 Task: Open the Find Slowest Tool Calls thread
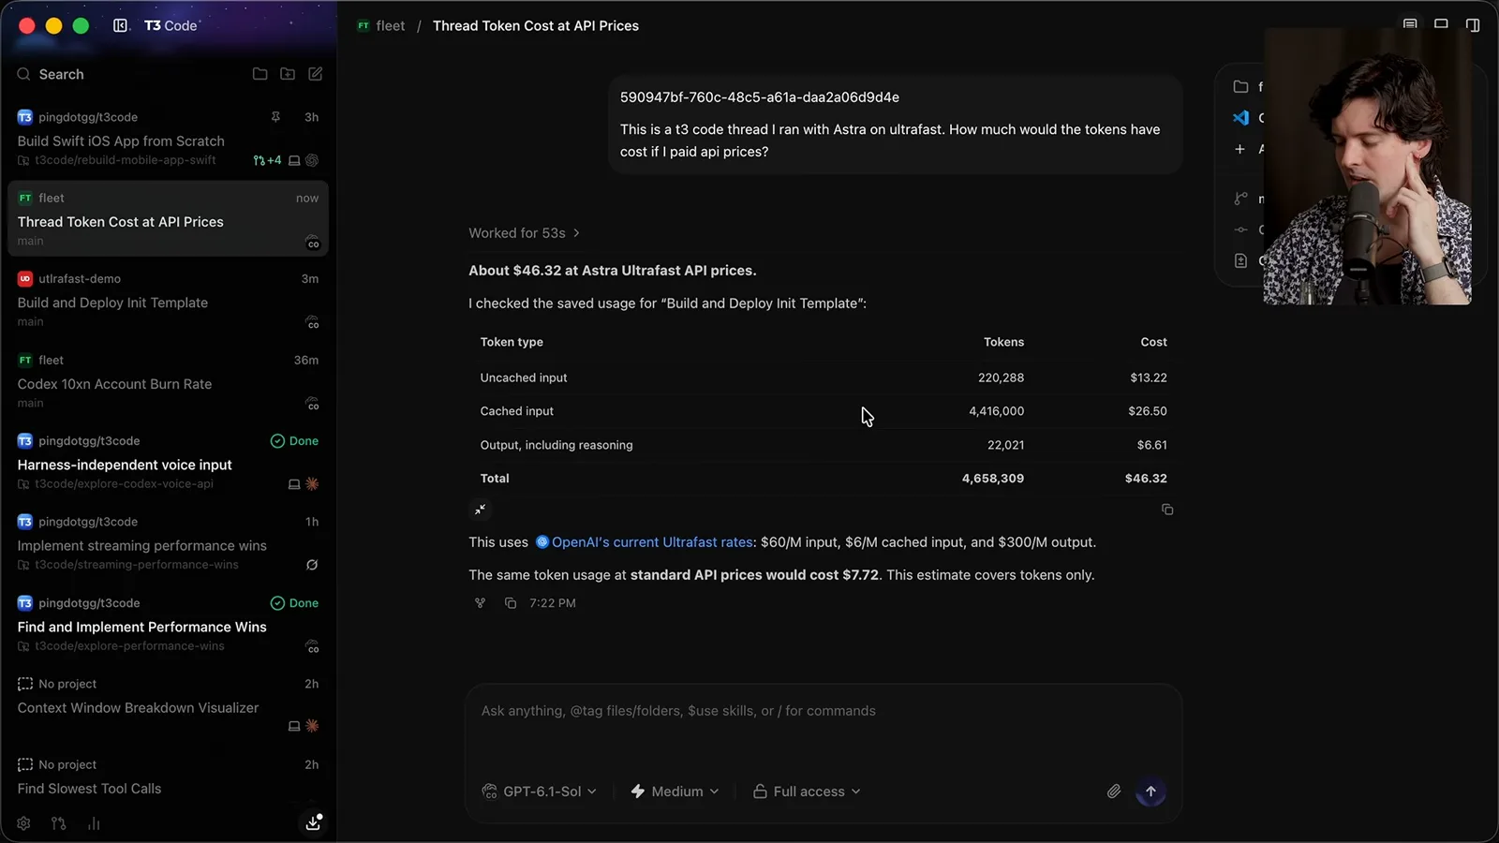click(89, 789)
